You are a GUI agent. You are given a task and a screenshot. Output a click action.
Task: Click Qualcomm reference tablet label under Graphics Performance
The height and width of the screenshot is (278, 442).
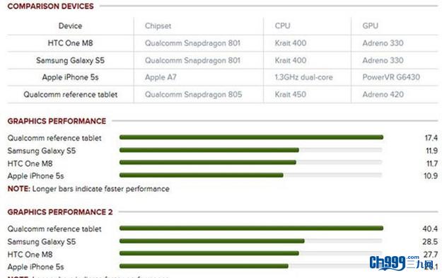pyautogui.click(x=54, y=138)
